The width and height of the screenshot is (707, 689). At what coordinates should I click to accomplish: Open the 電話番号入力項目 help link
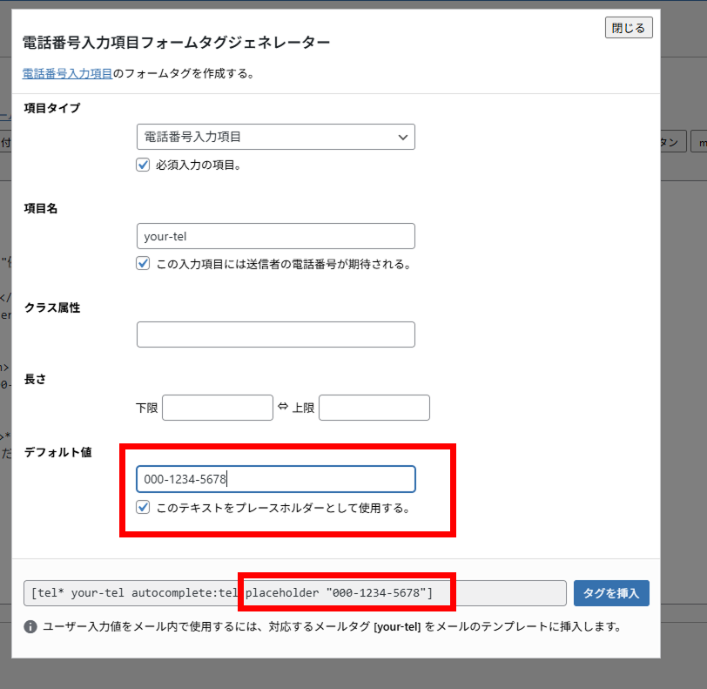[x=67, y=74]
